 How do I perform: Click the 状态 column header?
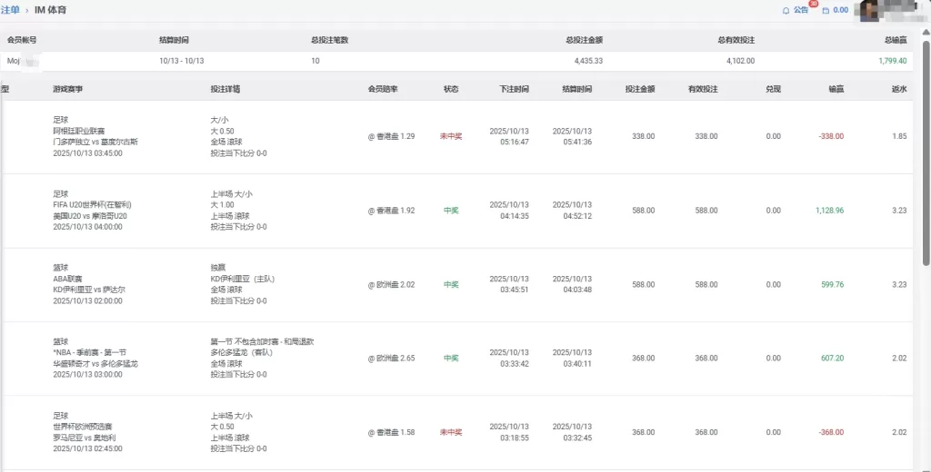pyautogui.click(x=451, y=89)
